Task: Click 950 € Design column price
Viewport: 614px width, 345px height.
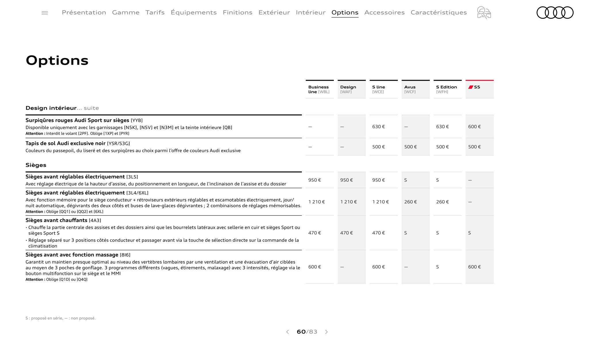Action: (346, 180)
